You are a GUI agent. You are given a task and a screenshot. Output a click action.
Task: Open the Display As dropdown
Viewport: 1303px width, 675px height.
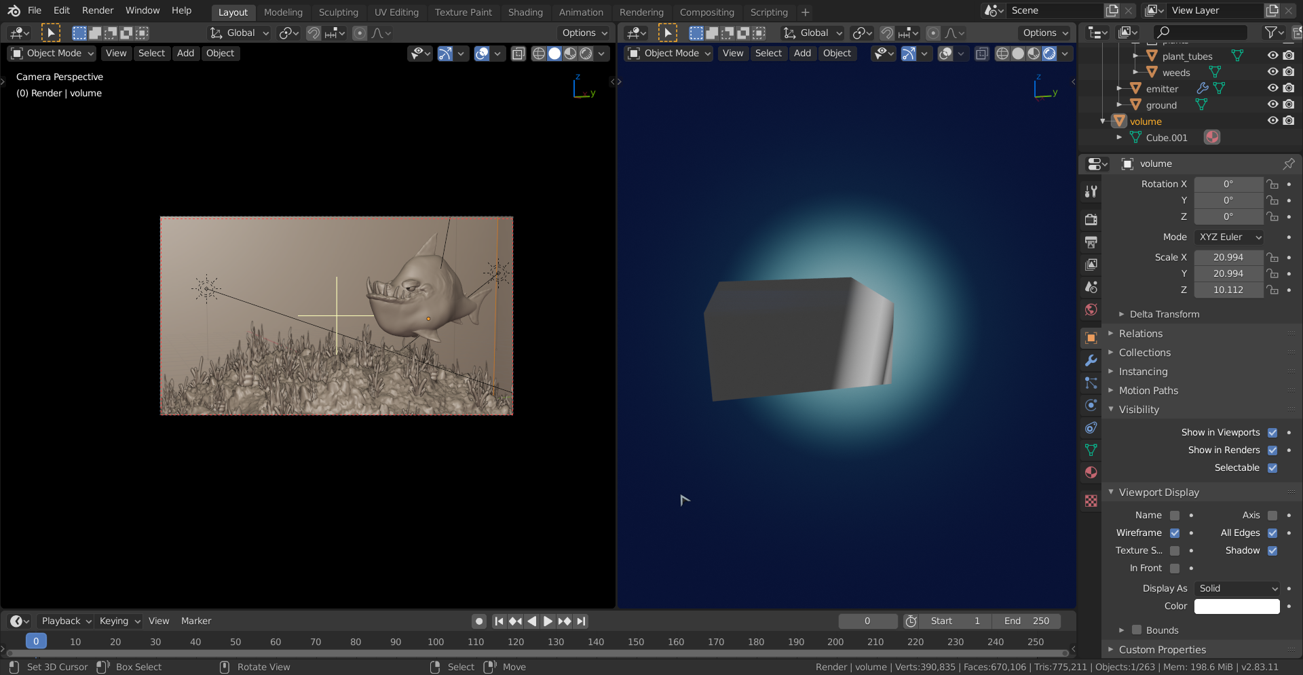click(1236, 588)
